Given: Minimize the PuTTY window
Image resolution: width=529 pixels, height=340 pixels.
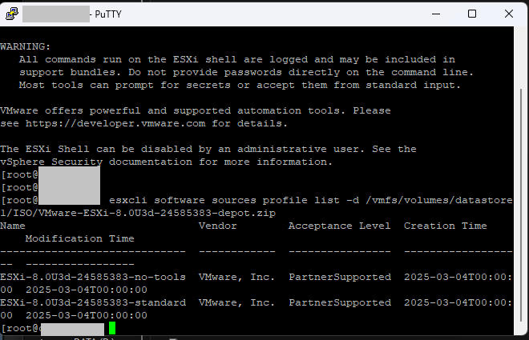Looking at the screenshot, I should (x=436, y=14).
